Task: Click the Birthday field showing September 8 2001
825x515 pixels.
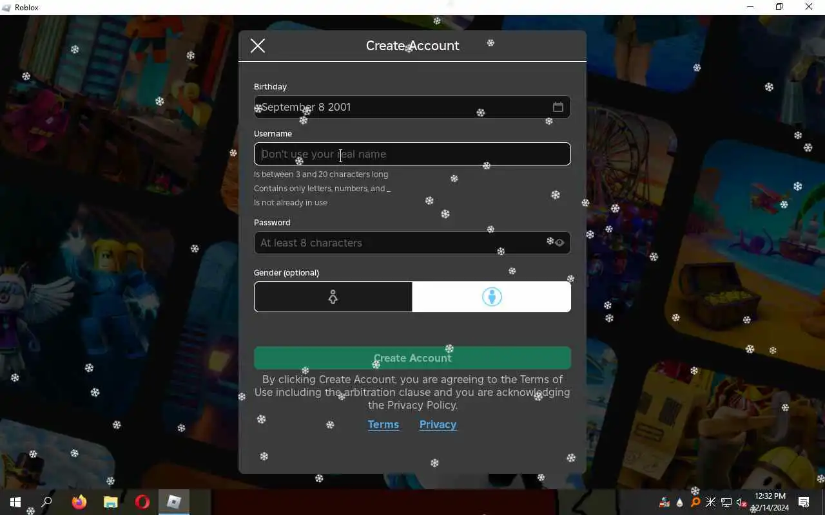Action: point(412,107)
